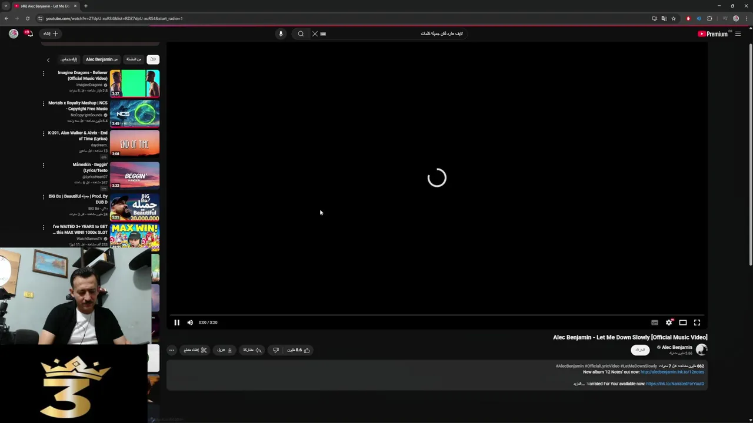Pause the video with the pause button
This screenshot has height=423, width=753.
pyautogui.click(x=176, y=323)
